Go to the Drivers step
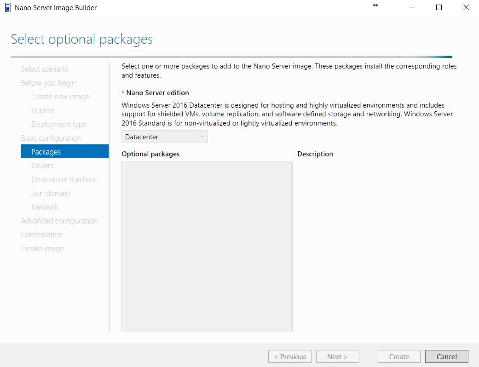The width and height of the screenshot is (479, 367). [42, 166]
